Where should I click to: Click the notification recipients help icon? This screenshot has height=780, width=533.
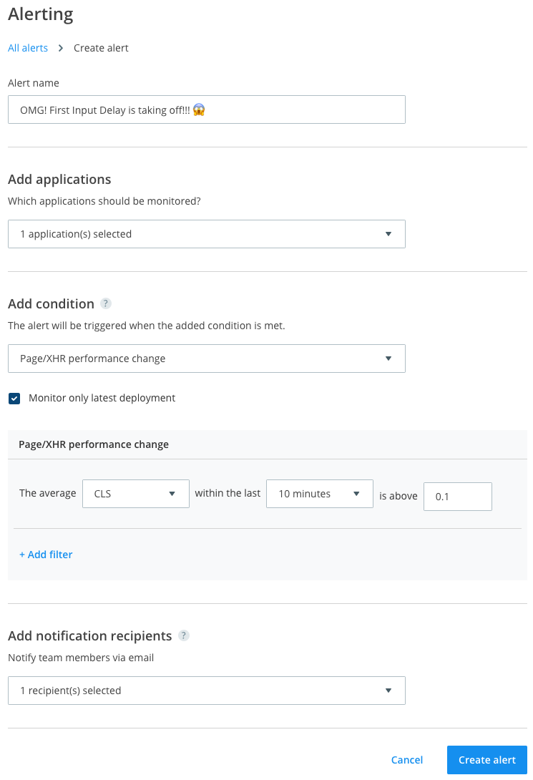pos(183,635)
